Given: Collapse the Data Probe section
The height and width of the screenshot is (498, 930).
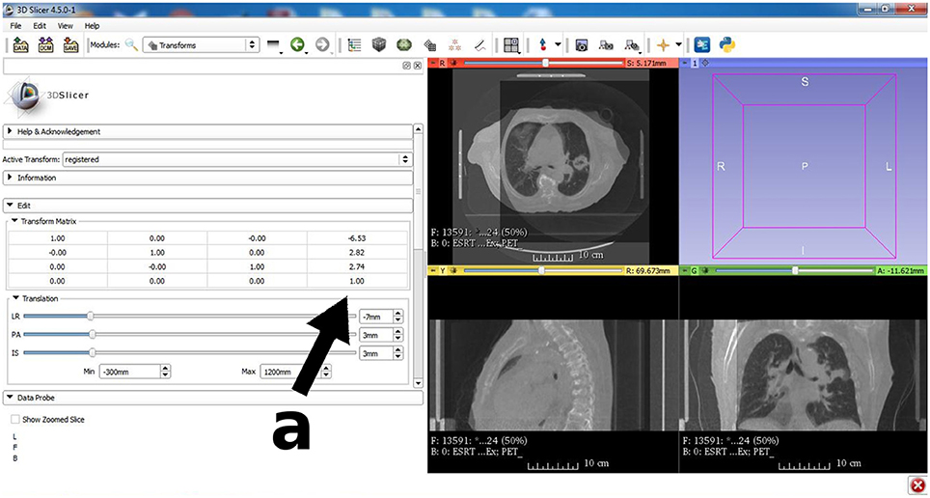Looking at the screenshot, I should (212, 398).
